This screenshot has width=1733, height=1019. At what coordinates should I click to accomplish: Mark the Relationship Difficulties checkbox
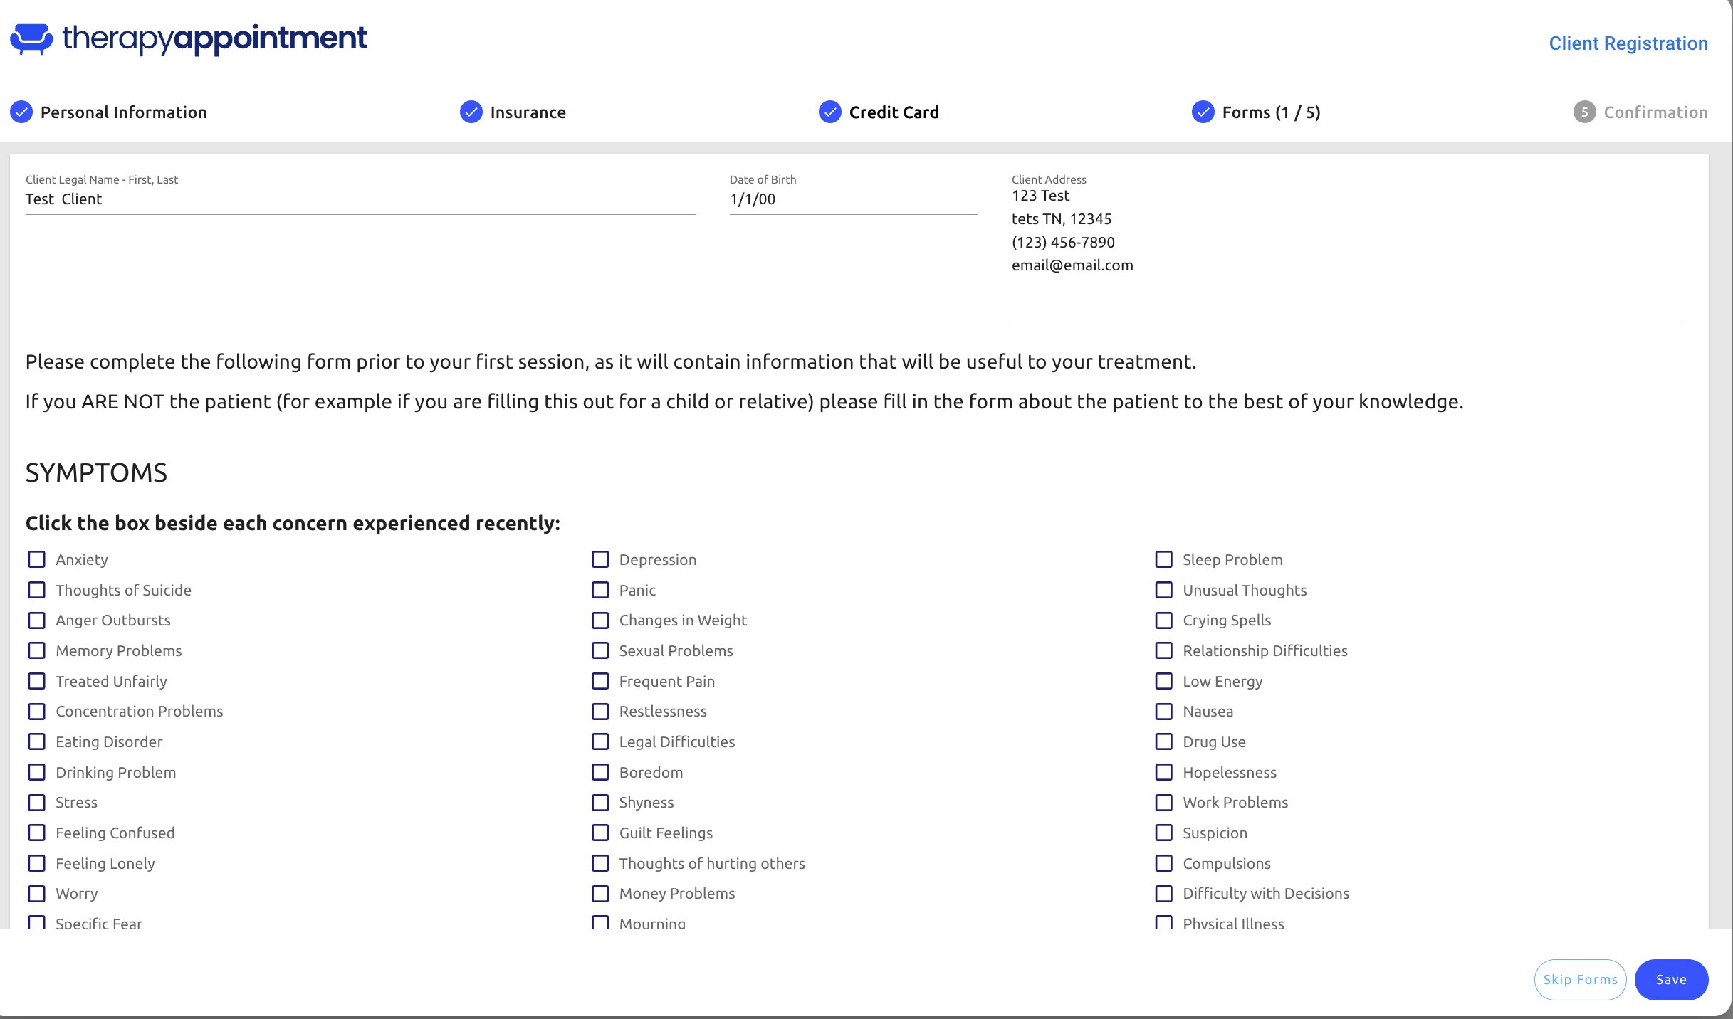(1163, 650)
